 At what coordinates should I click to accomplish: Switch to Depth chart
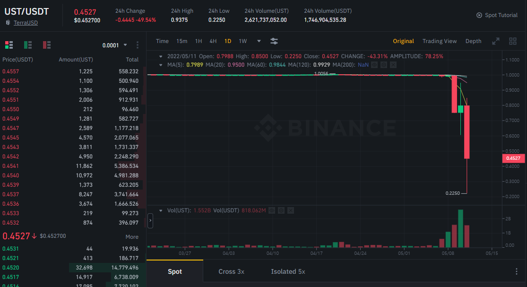click(x=473, y=41)
